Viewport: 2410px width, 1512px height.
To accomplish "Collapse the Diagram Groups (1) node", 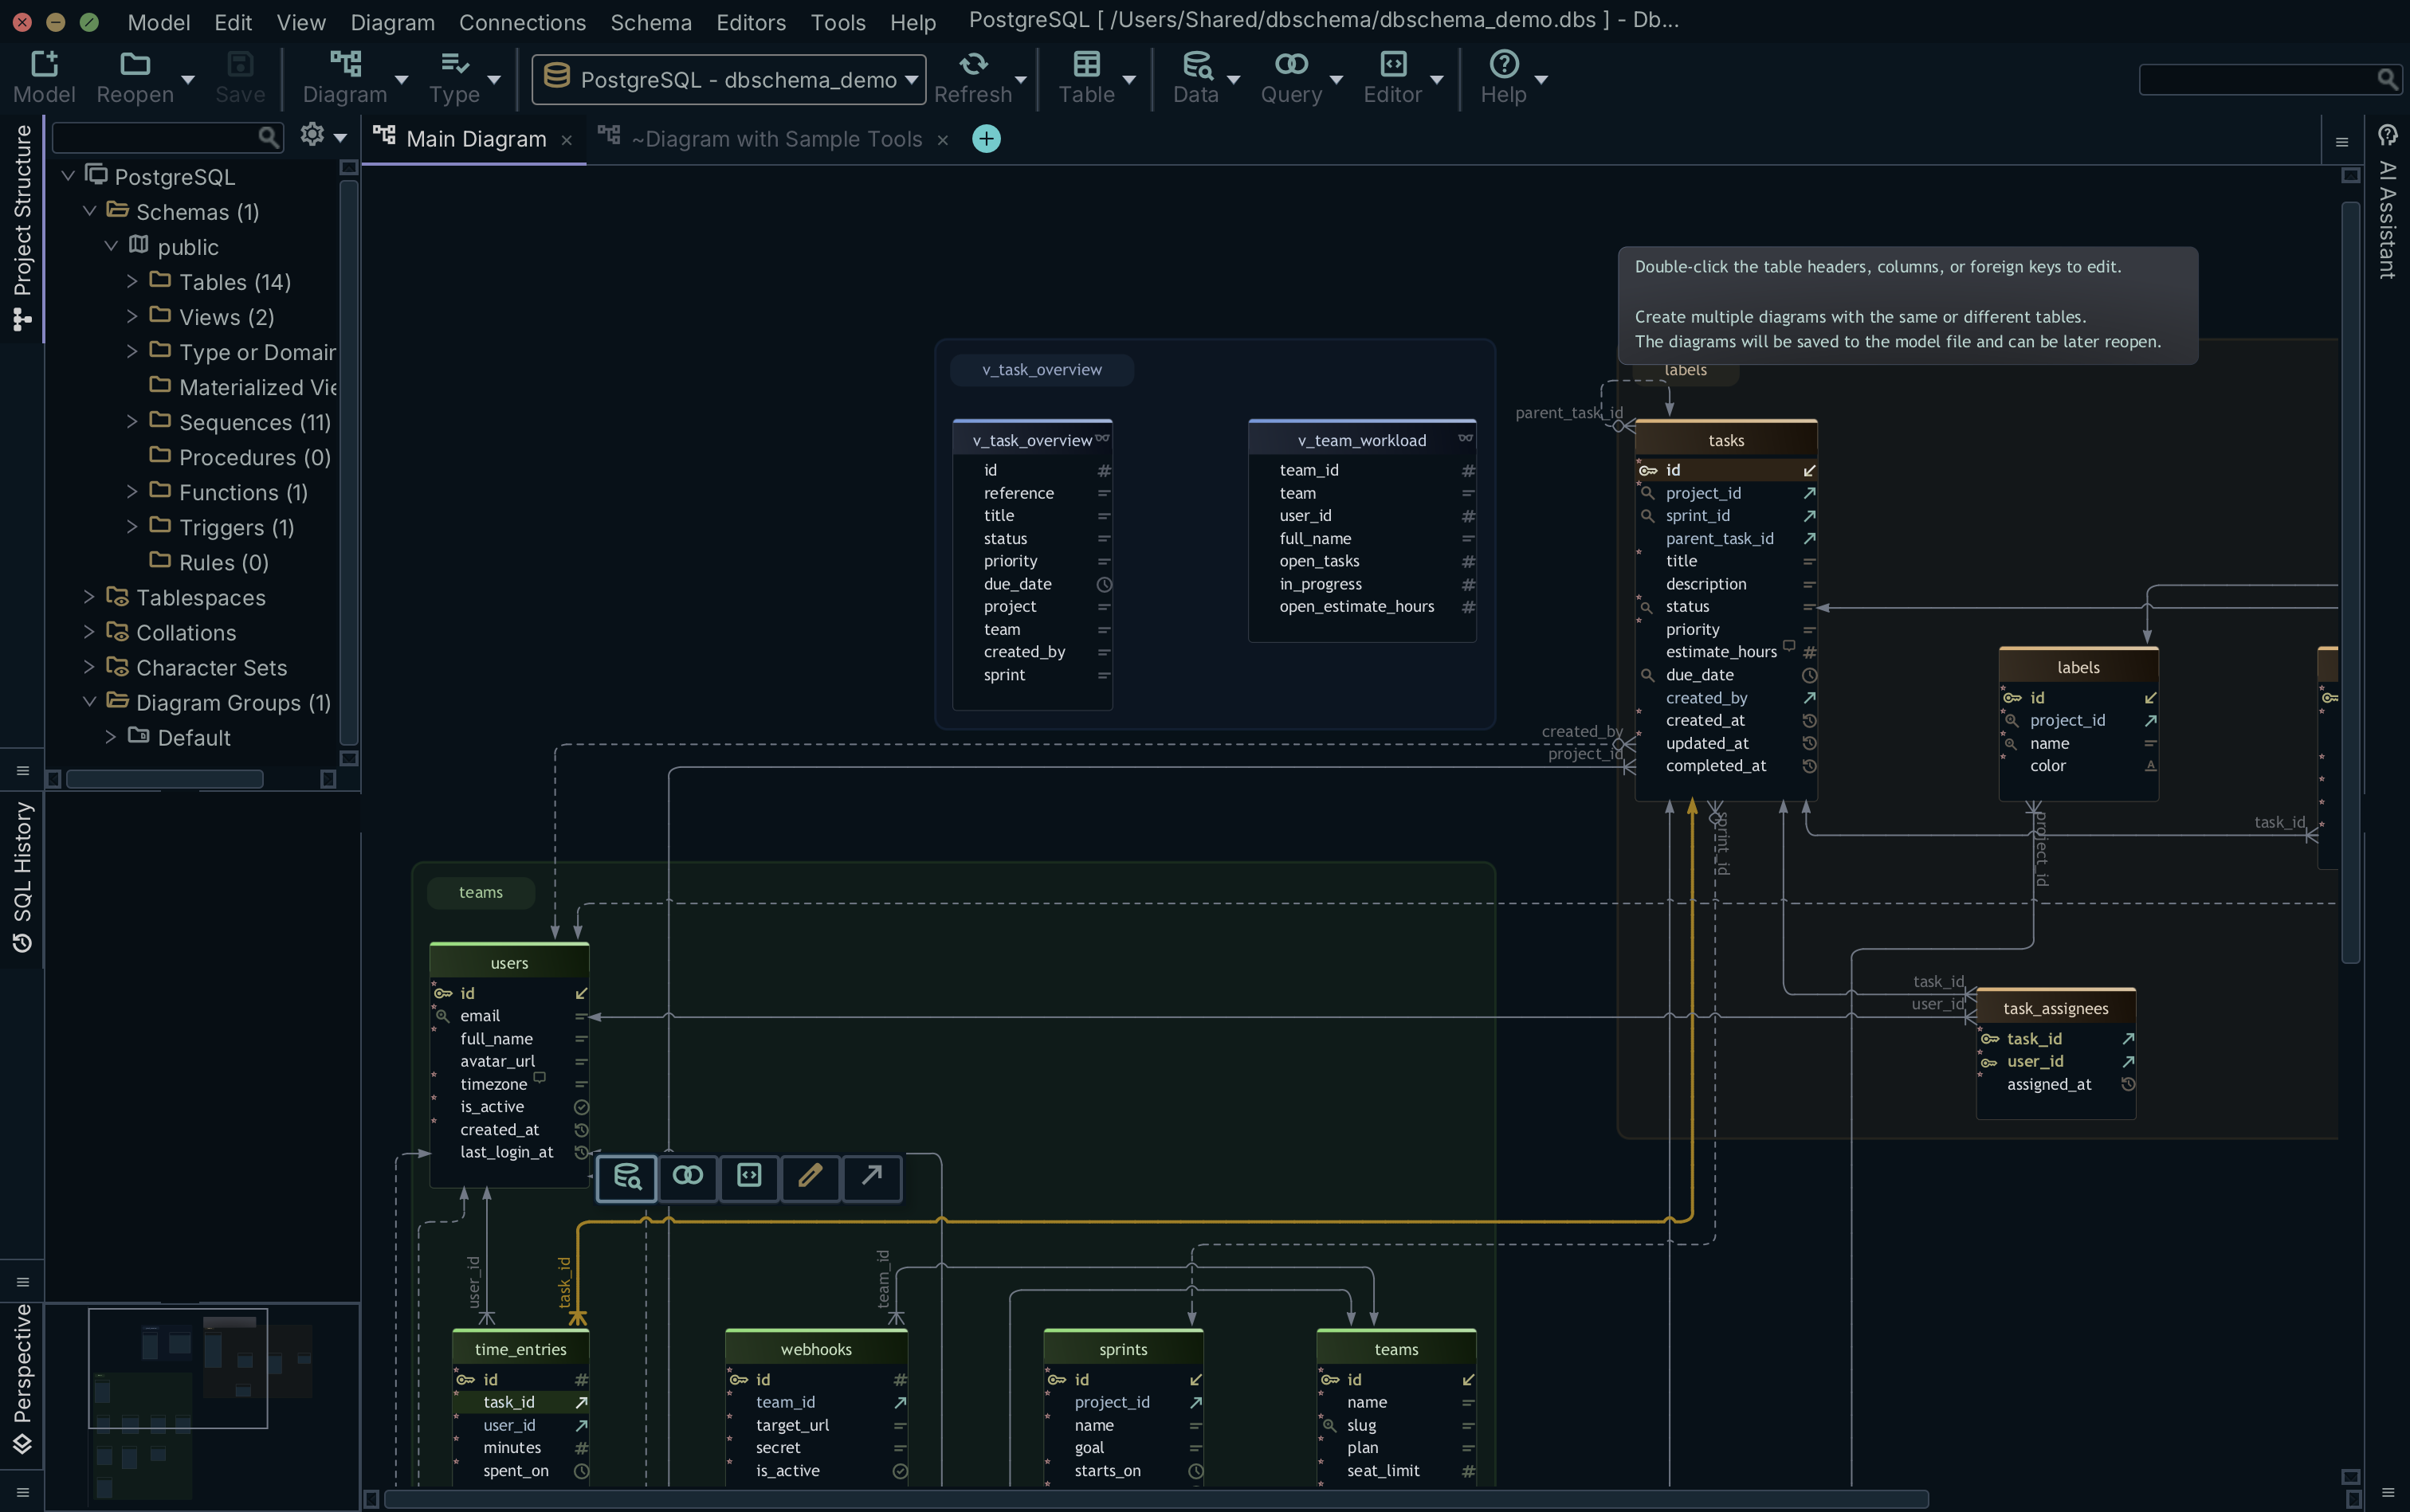I will 89,702.
